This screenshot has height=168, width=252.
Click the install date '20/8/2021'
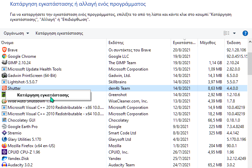click(x=181, y=50)
